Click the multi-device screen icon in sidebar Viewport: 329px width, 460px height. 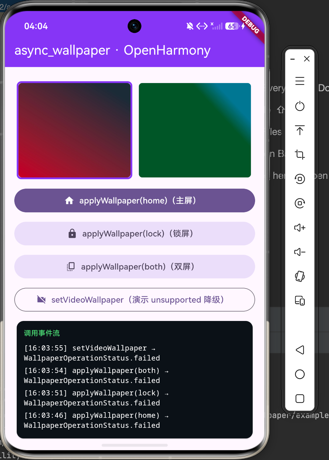pyautogui.click(x=300, y=301)
